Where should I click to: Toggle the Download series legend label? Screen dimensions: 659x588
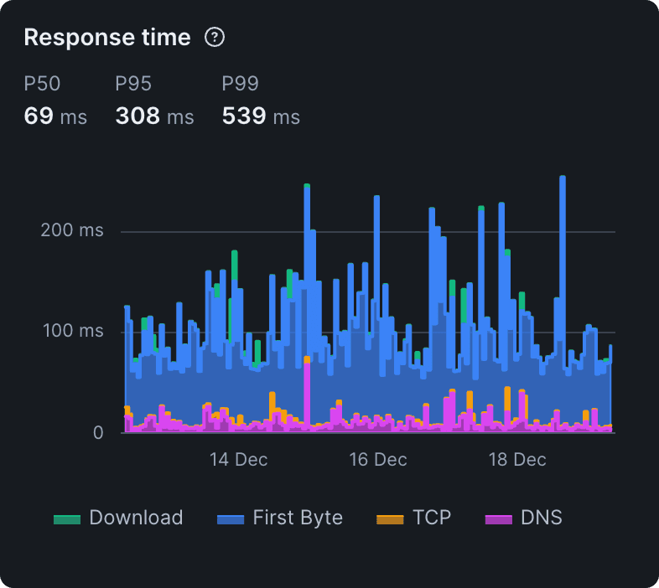136,518
